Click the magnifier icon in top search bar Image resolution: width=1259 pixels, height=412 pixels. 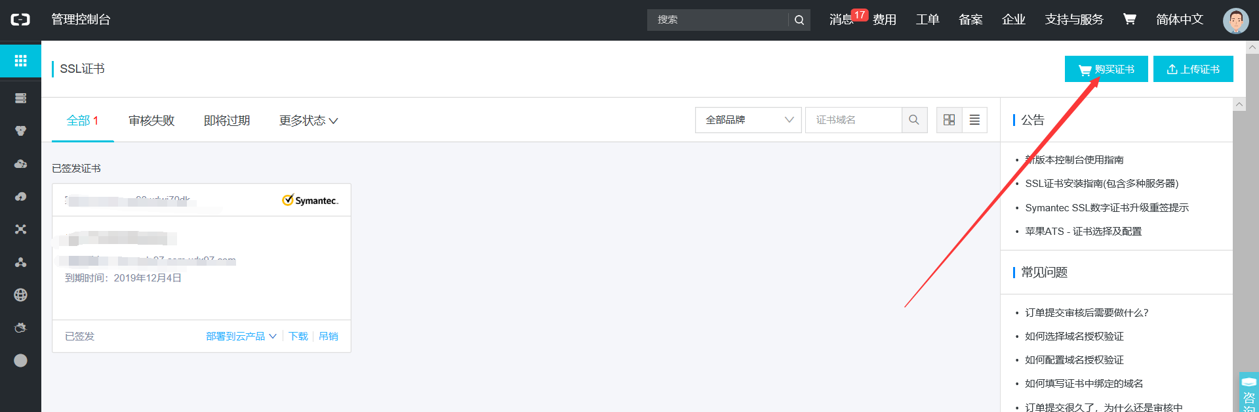[799, 20]
